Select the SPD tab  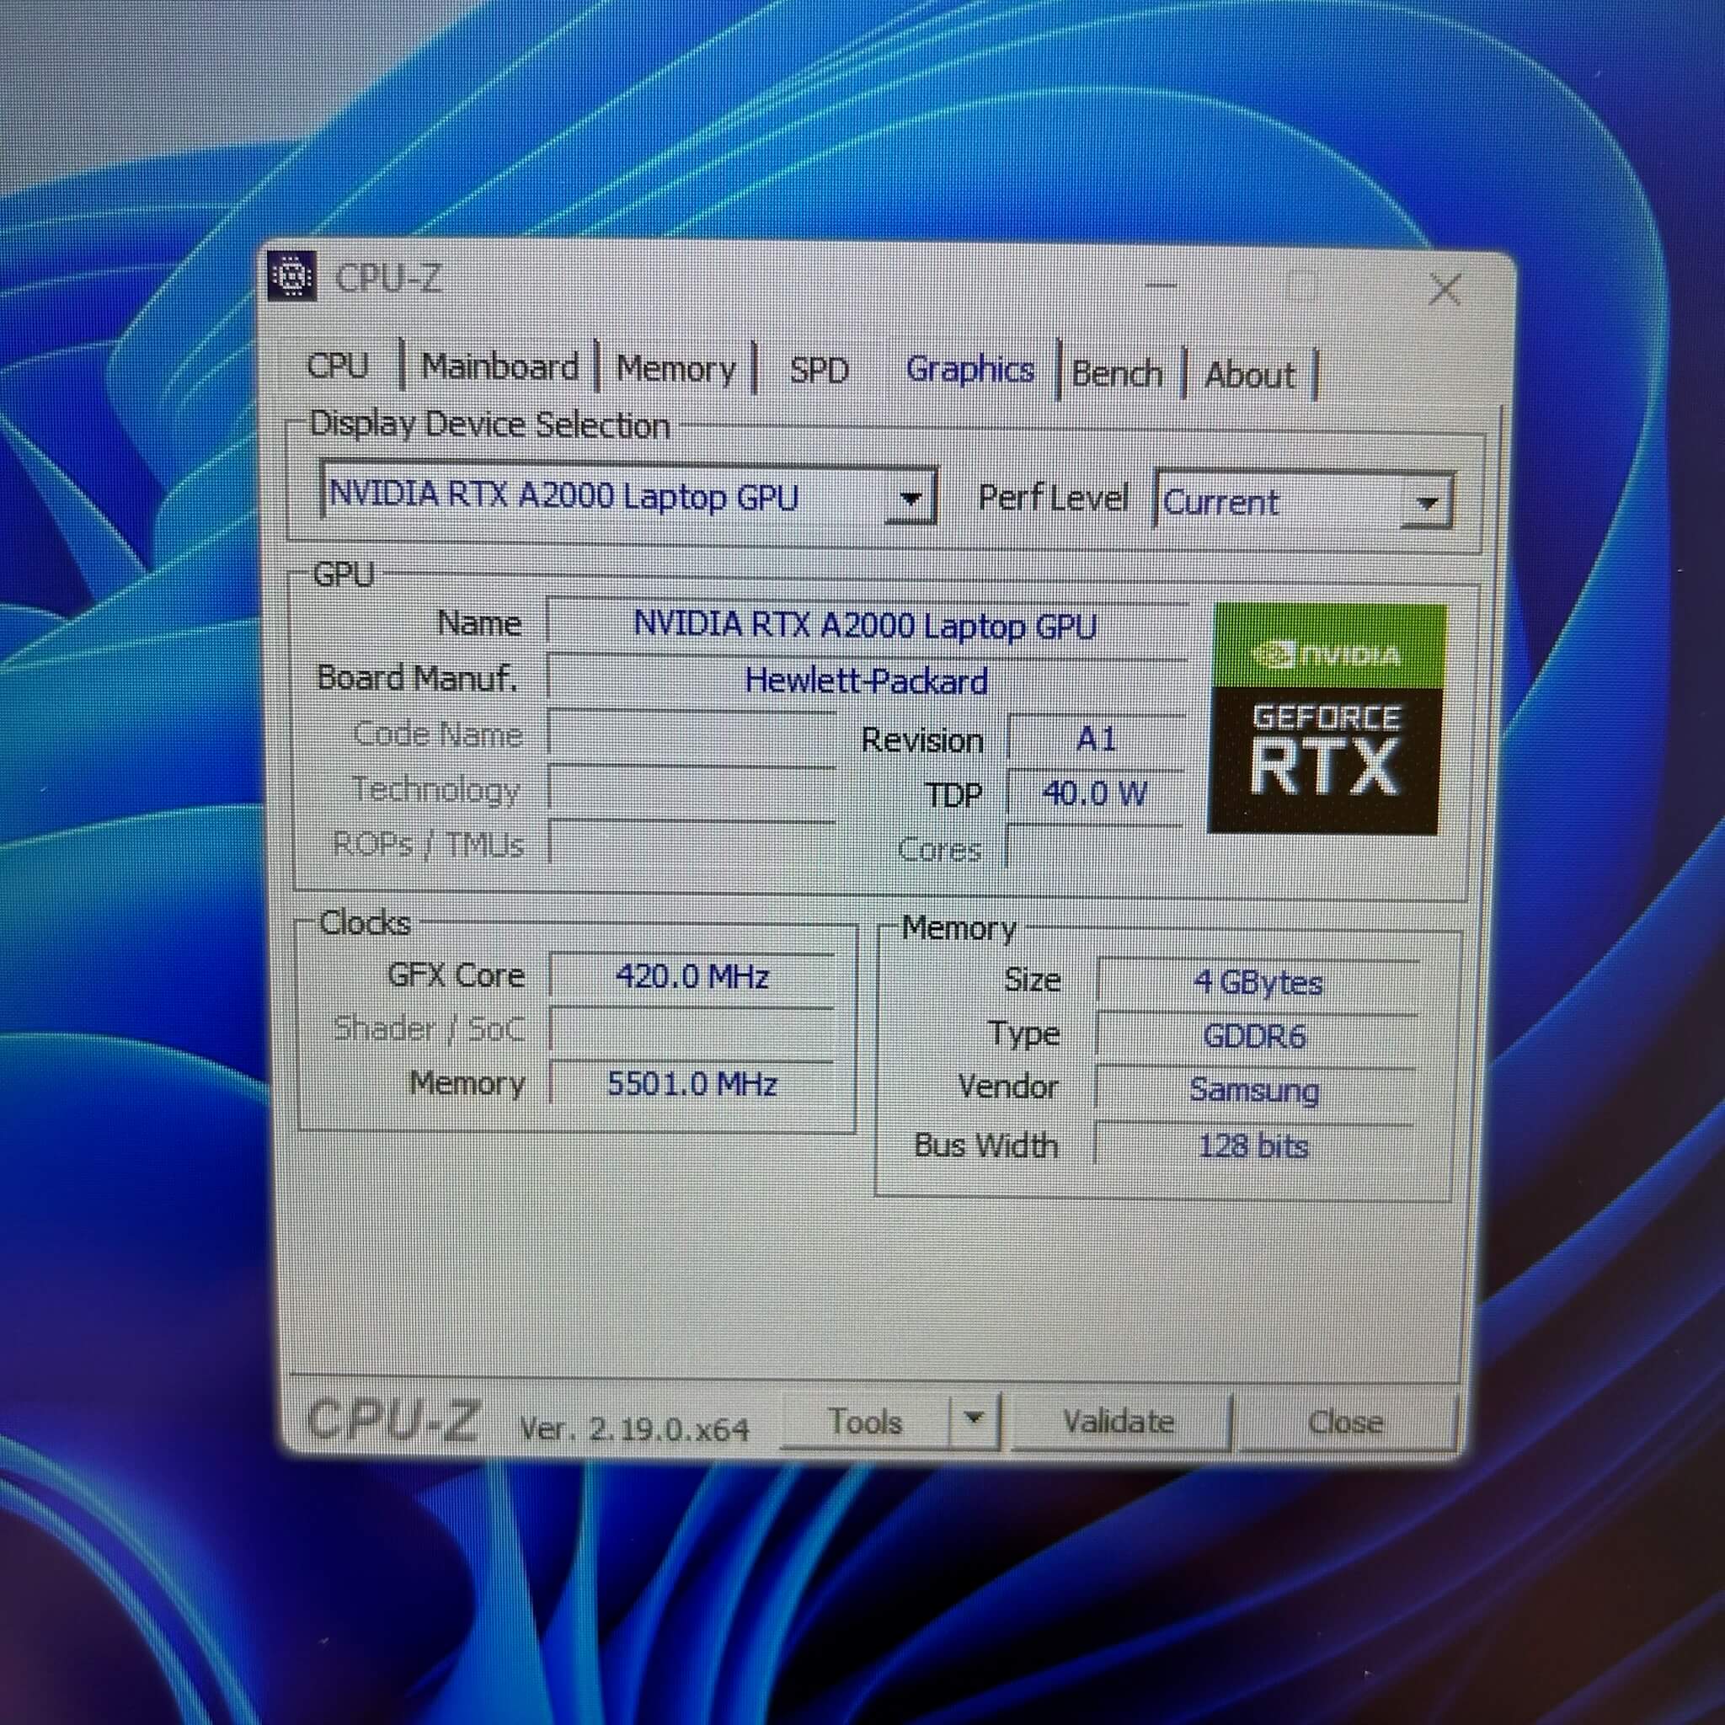819,371
